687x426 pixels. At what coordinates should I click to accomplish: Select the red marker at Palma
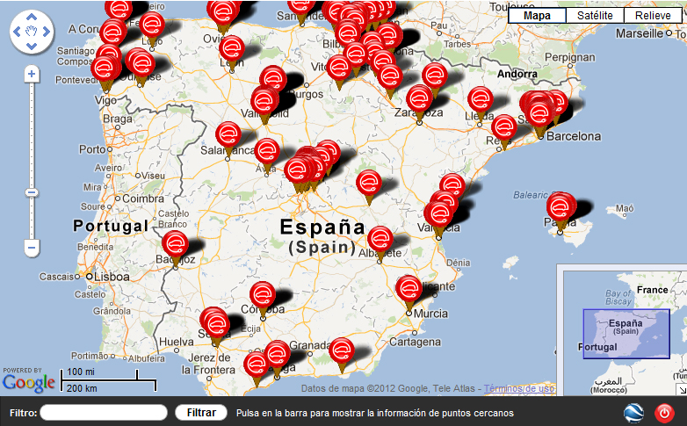coord(560,208)
